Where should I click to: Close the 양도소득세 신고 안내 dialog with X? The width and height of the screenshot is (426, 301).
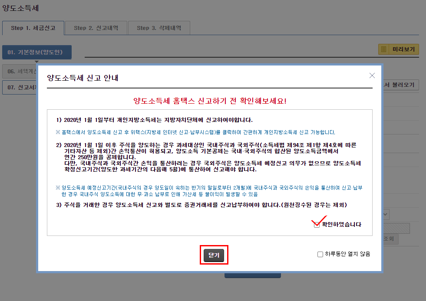point(372,75)
